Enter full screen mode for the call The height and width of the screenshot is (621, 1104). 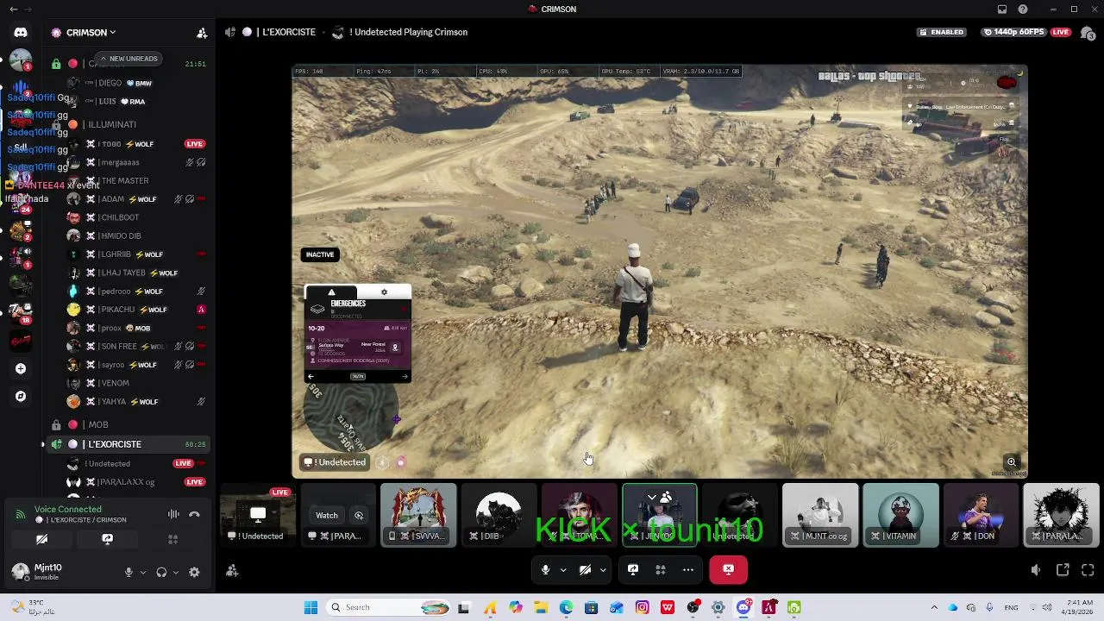tap(1088, 570)
